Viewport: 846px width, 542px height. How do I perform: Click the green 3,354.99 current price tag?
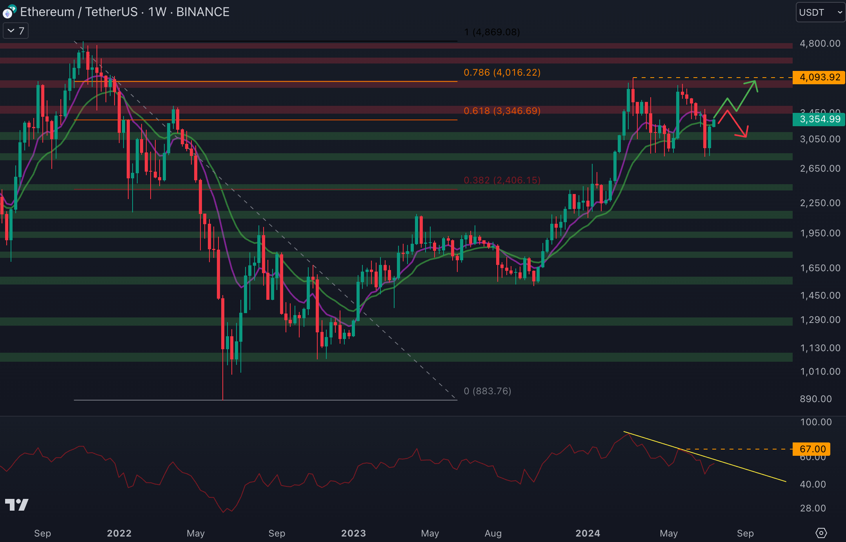(819, 119)
